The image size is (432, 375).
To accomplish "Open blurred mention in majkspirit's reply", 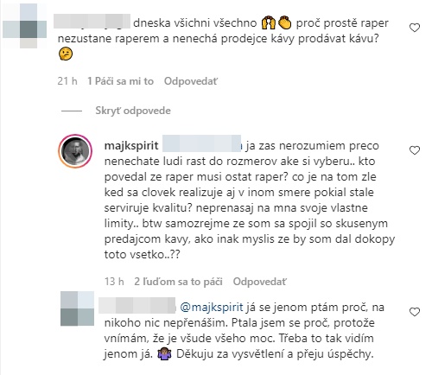I will coord(202,143).
